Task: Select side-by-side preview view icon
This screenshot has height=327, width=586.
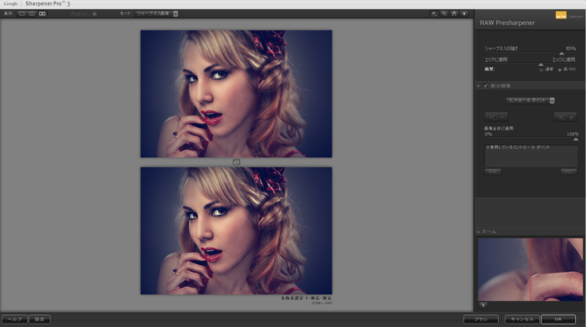Action: point(42,13)
